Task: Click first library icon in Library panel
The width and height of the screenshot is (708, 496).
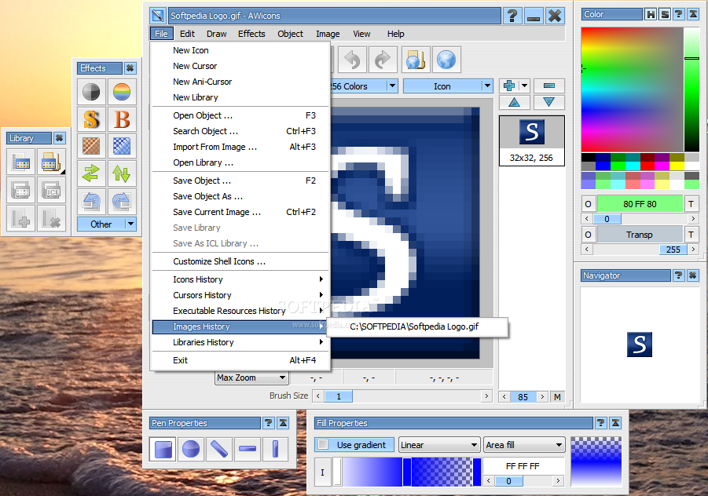Action: pos(20,162)
